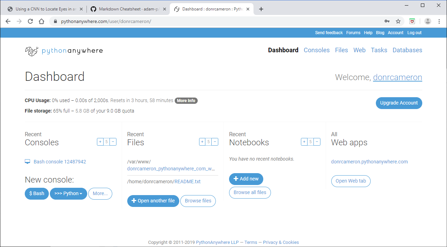Open Forums link
The image size is (447, 247).
[353, 33]
